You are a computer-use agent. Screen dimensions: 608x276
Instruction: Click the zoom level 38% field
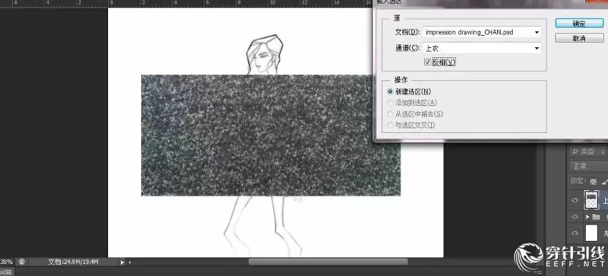pos(7,262)
